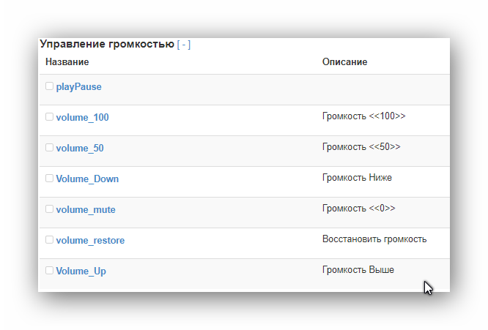Open the volume_100 item link
The height and width of the screenshot is (330, 488).
point(82,118)
